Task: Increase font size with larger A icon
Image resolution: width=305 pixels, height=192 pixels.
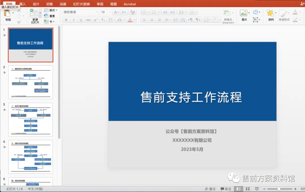Action: tap(117, 12)
